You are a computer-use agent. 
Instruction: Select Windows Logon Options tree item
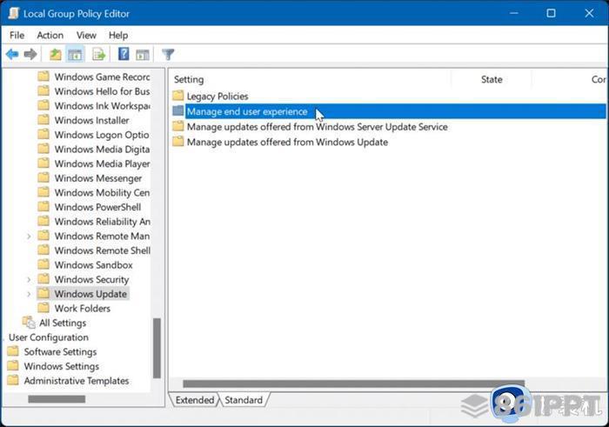pyautogui.click(x=102, y=135)
